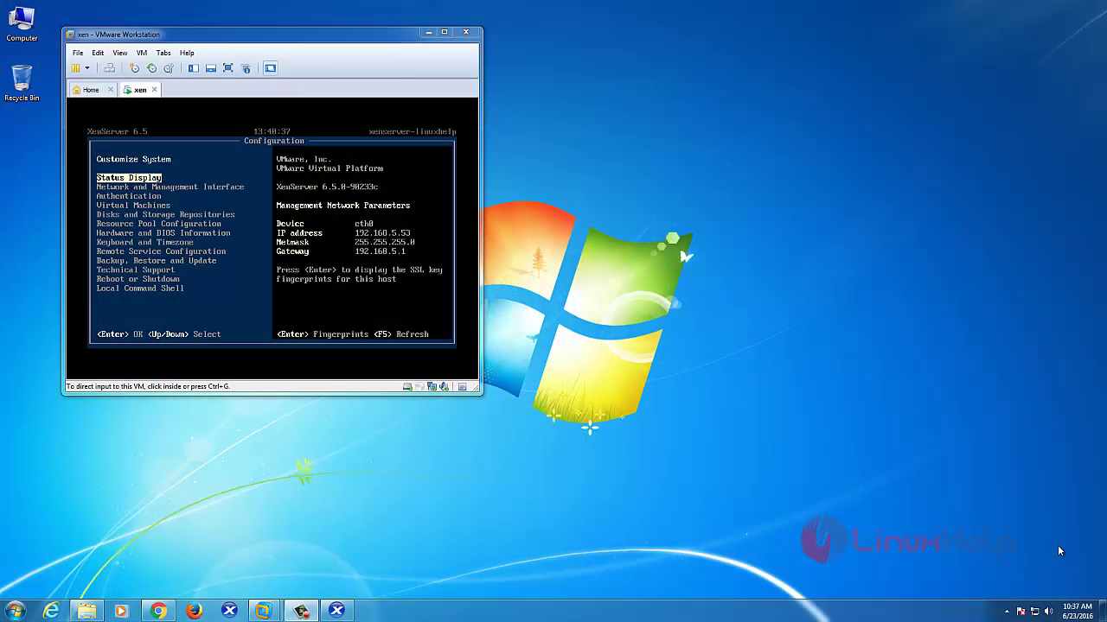Viewport: 1107px width, 622px height.
Task: Open the Windows Start menu
Action: (x=15, y=611)
